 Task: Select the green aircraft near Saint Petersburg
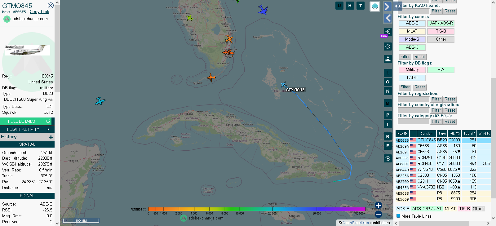189,18
